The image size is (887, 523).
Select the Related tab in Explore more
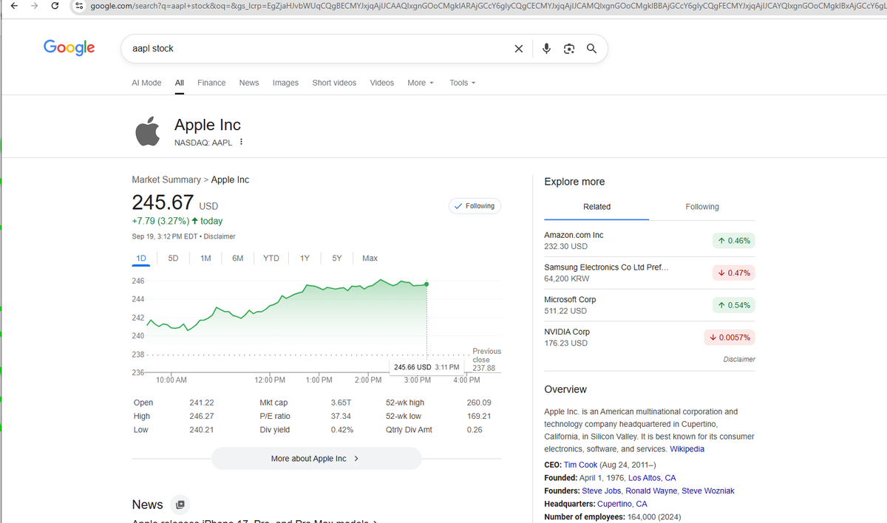[x=597, y=207]
